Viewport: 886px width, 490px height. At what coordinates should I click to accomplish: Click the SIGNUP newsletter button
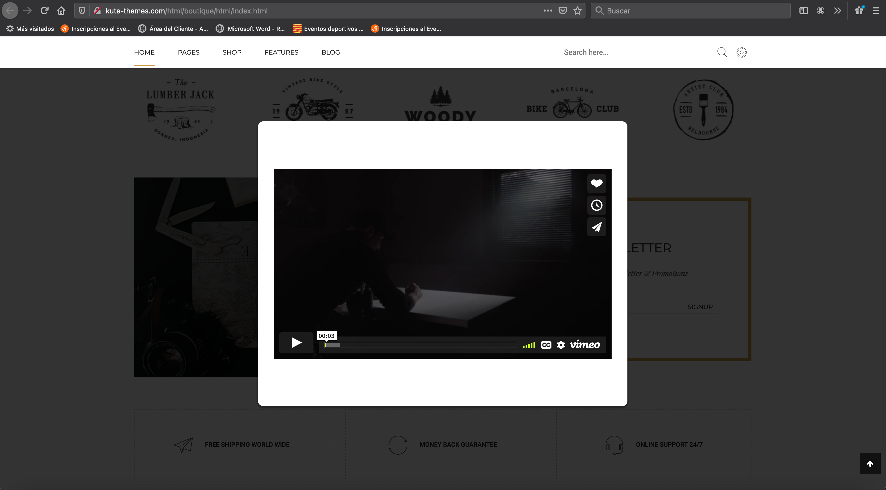point(700,307)
